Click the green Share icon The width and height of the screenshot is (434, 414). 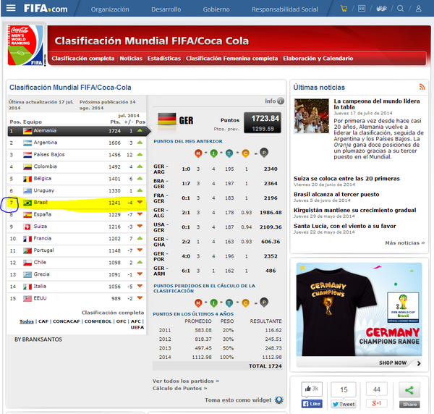pyautogui.click(x=409, y=390)
